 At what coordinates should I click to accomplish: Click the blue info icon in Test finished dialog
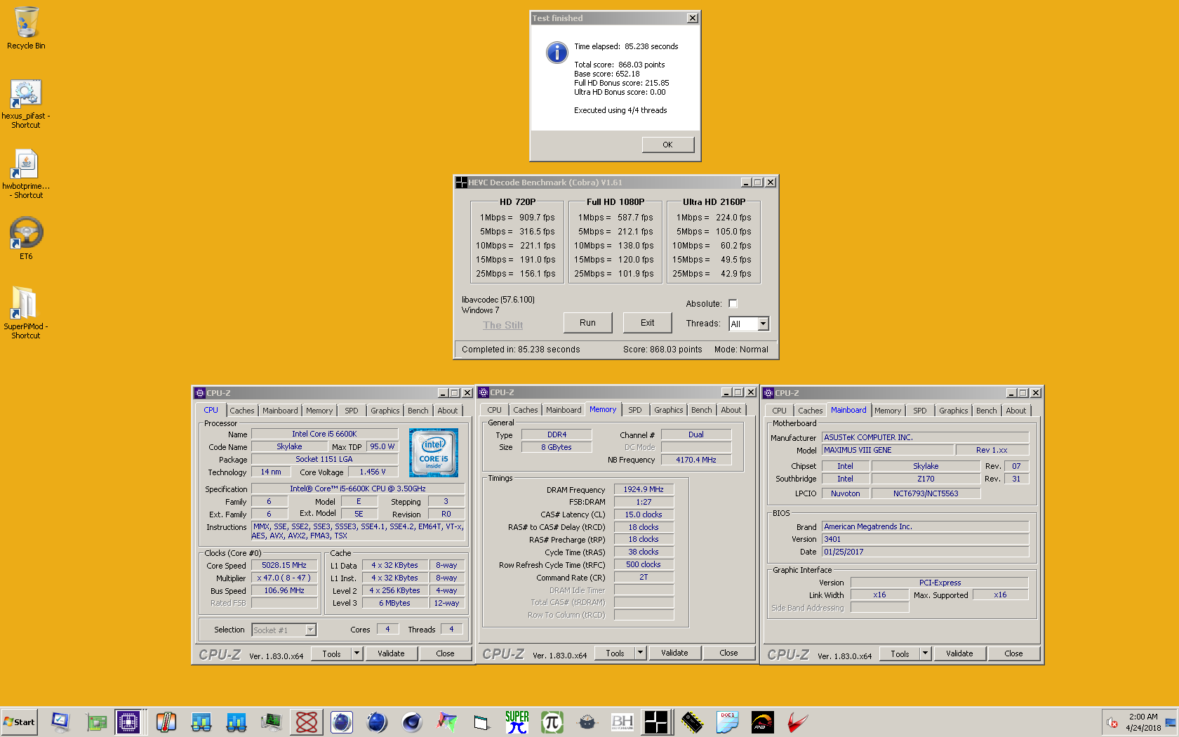(557, 52)
